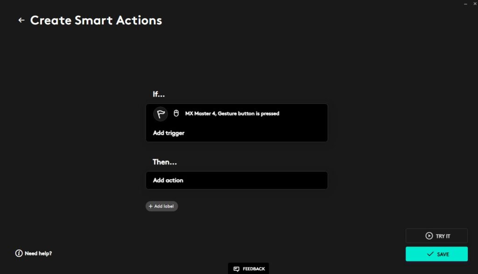Click the info icon beside Need help
The width and height of the screenshot is (478, 274).
pos(19,253)
